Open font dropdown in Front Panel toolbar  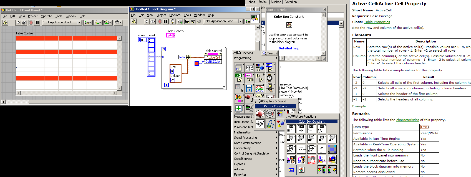pyautogui.click(x=79, y=22)
